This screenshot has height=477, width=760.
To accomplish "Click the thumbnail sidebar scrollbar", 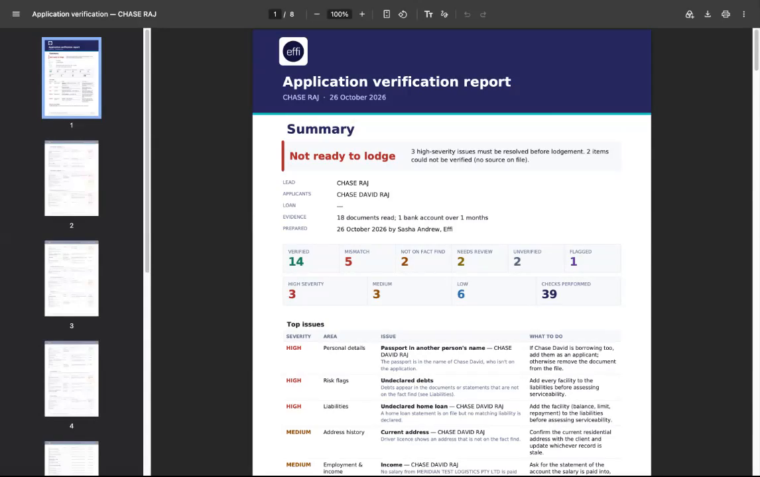I will pos(147,150).
